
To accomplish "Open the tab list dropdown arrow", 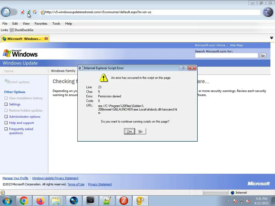I will coord(272,38).
